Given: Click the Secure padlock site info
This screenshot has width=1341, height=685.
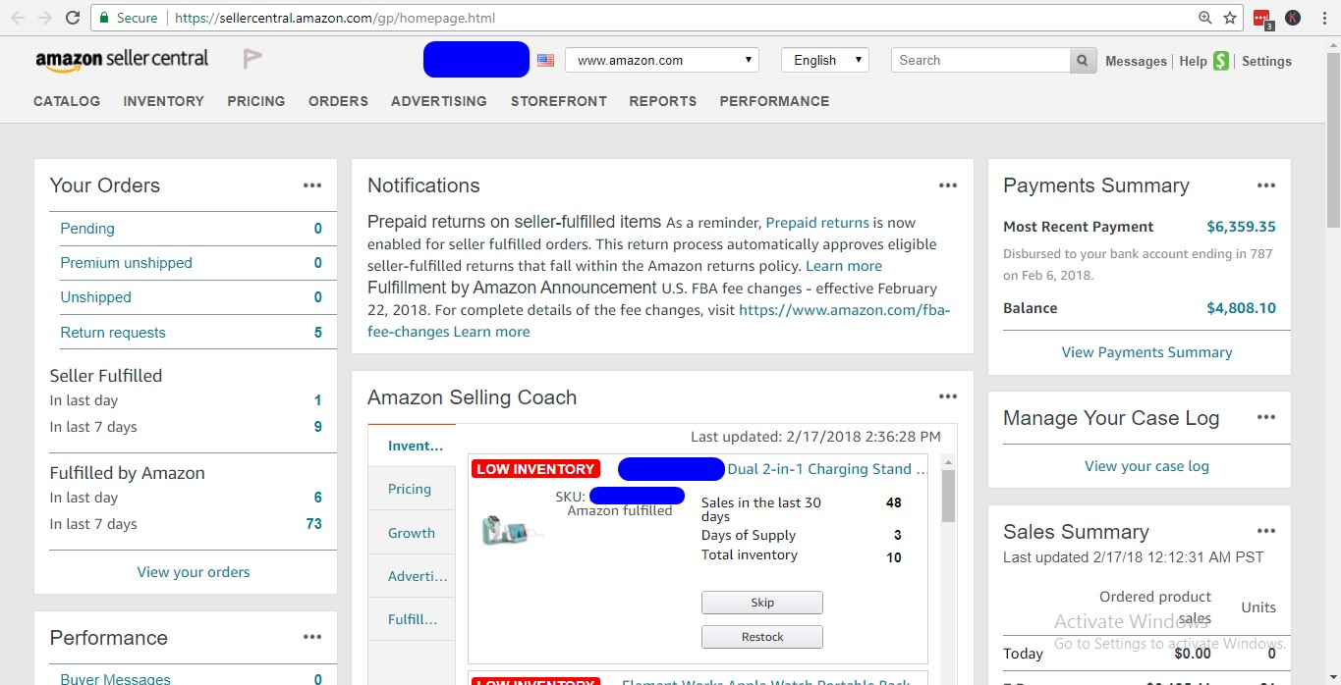Looking at the screenshot, I should click(x=127, y=18).
